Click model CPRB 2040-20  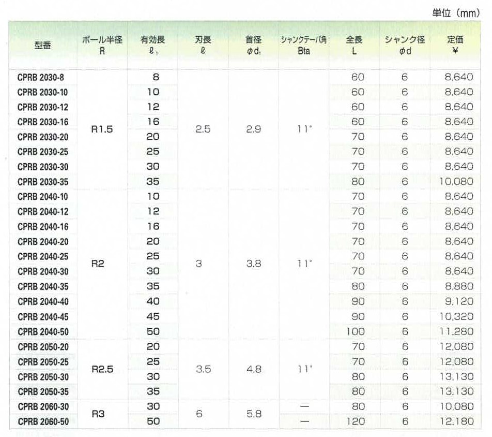(43, 242)
